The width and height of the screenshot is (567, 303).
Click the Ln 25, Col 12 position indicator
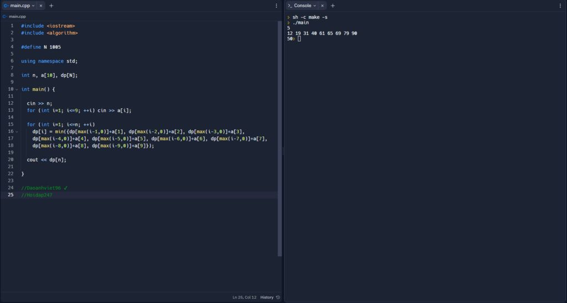pos(244,297)
